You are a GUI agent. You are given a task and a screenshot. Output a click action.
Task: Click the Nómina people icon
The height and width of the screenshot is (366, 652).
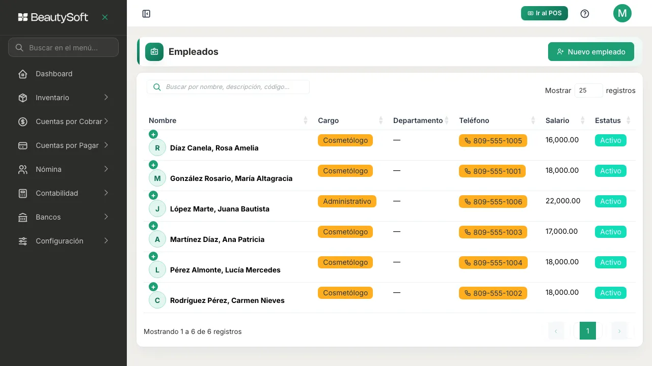pos(23,169)
